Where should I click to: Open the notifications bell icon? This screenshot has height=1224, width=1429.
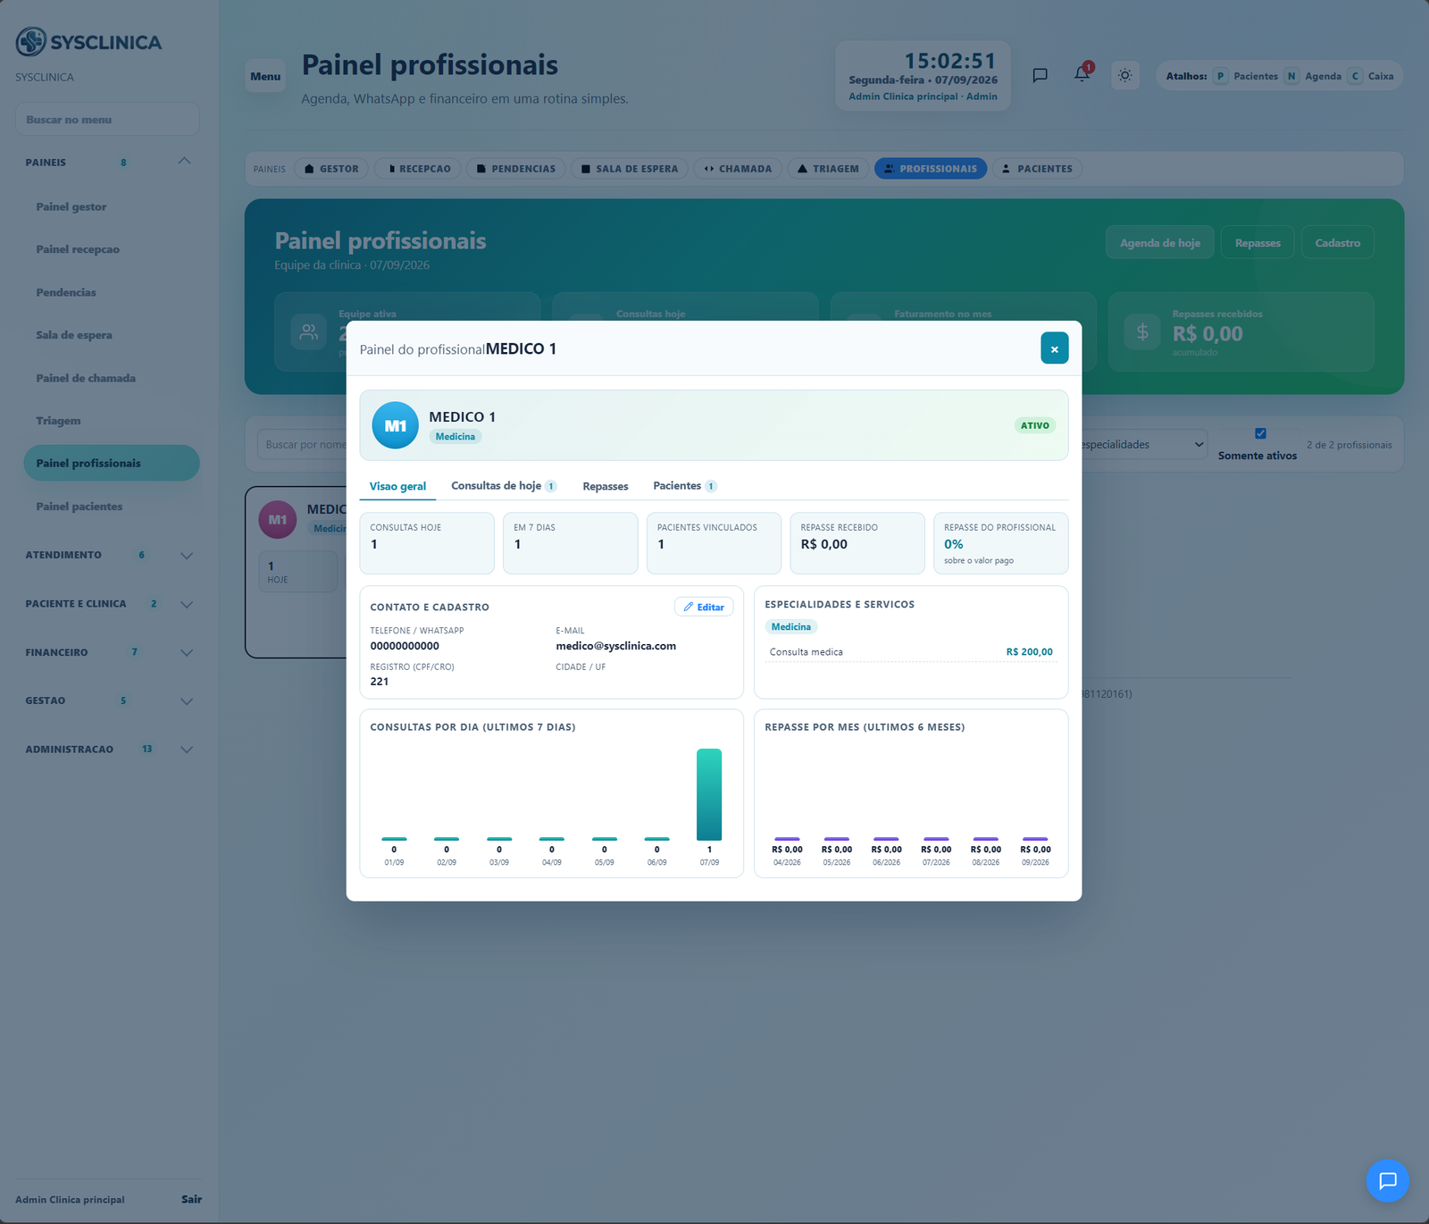[x=1082, y=74]
